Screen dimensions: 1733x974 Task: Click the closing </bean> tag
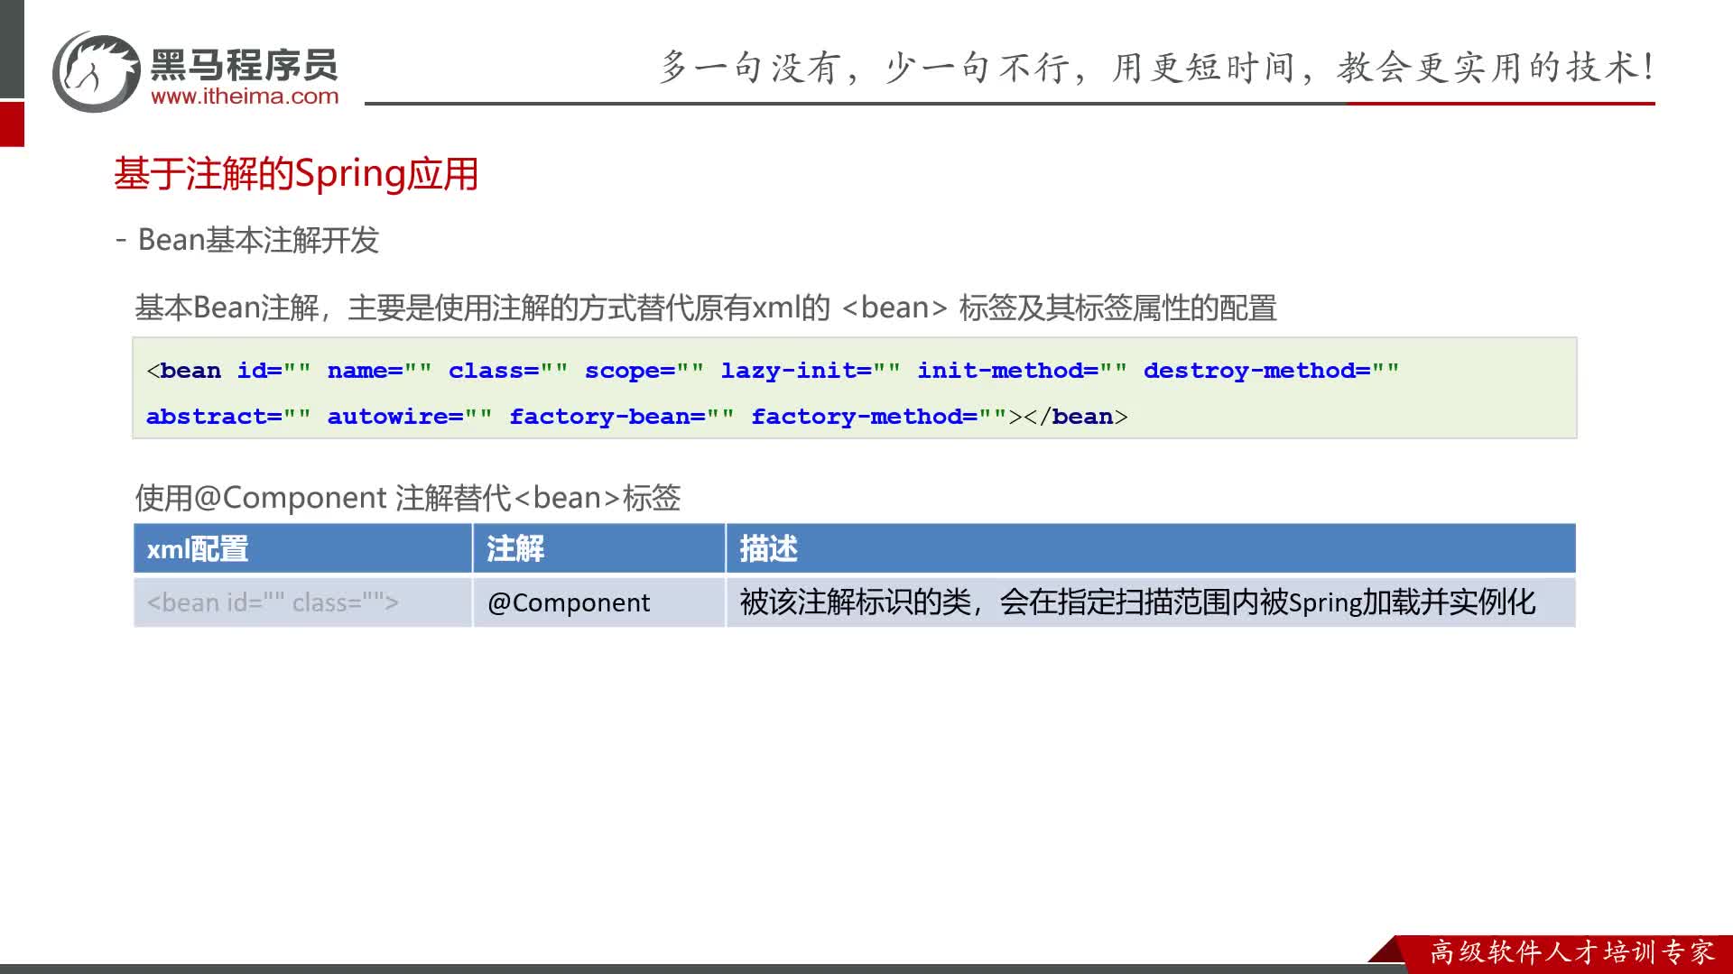(1076, 417)
